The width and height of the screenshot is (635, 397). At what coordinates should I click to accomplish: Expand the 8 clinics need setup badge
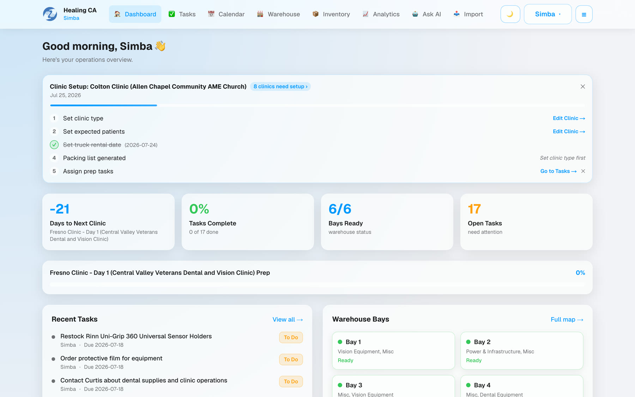pos(280,86)
